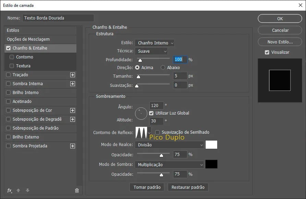
Task: Click the shadow Opacidade value field
Action: click(x=180, y=174)
